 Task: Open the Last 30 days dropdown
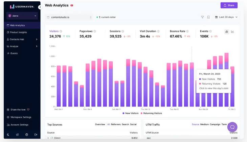click(x=226, y=17)
